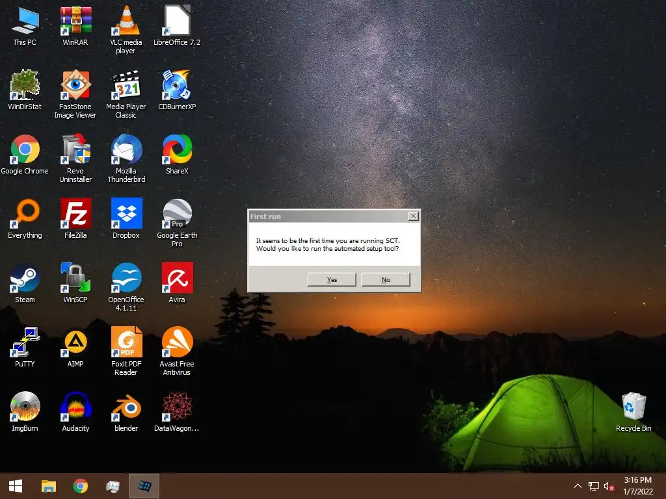Viewport: 666px width, 499px height.
Task: Select the Avast Free Antivirus shortcut
Action: [x=177, y=352]
